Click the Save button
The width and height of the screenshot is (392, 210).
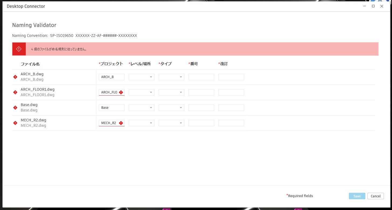[357, 196]
